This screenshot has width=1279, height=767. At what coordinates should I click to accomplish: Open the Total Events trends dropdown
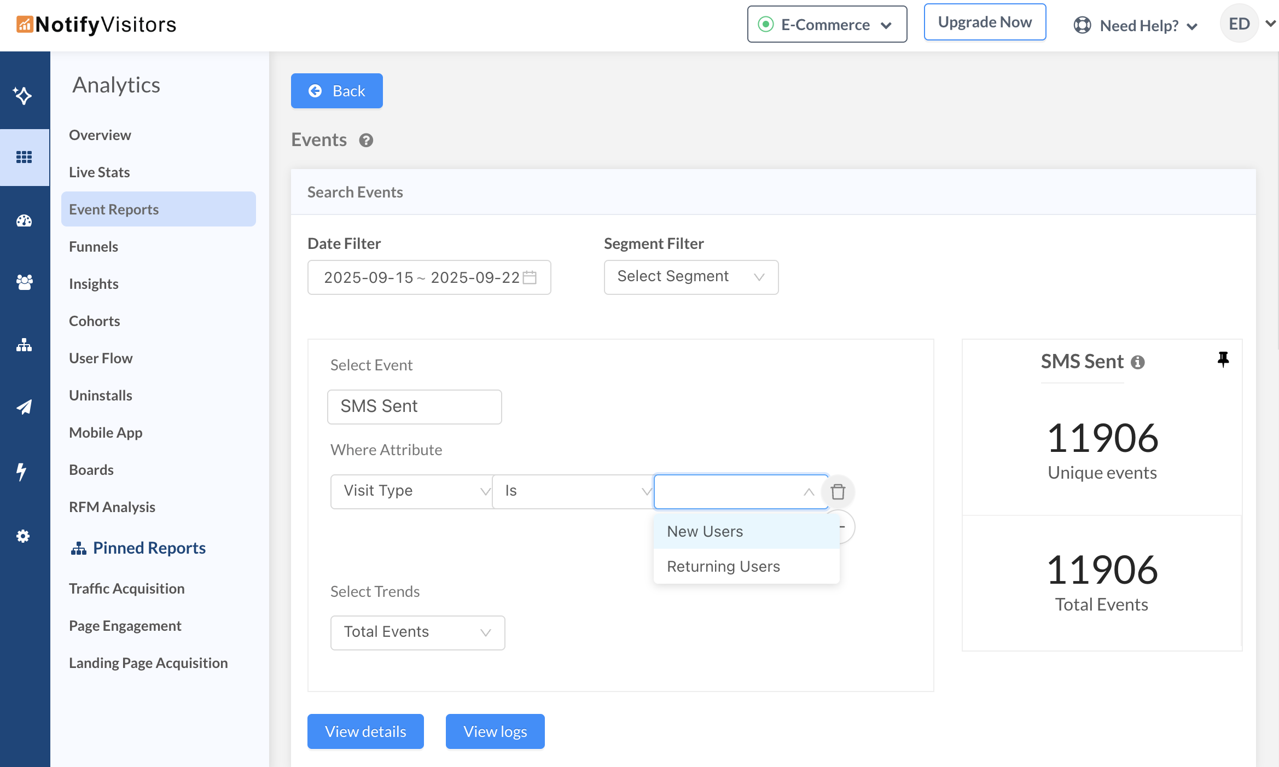click(417, 632)
